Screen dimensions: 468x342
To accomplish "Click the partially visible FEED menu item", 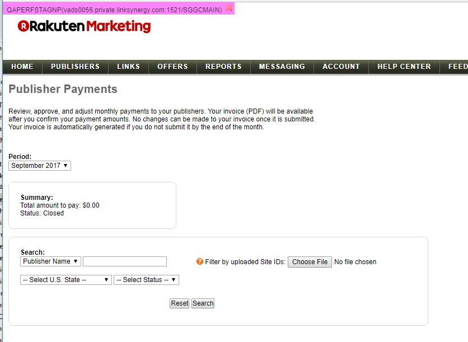I will click(x=457, y=67).
